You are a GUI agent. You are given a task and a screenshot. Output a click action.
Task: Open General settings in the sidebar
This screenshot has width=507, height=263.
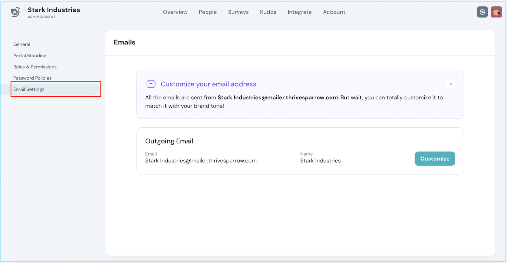22,44
